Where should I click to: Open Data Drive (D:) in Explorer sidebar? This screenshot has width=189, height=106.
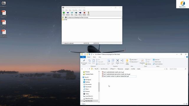88,99
